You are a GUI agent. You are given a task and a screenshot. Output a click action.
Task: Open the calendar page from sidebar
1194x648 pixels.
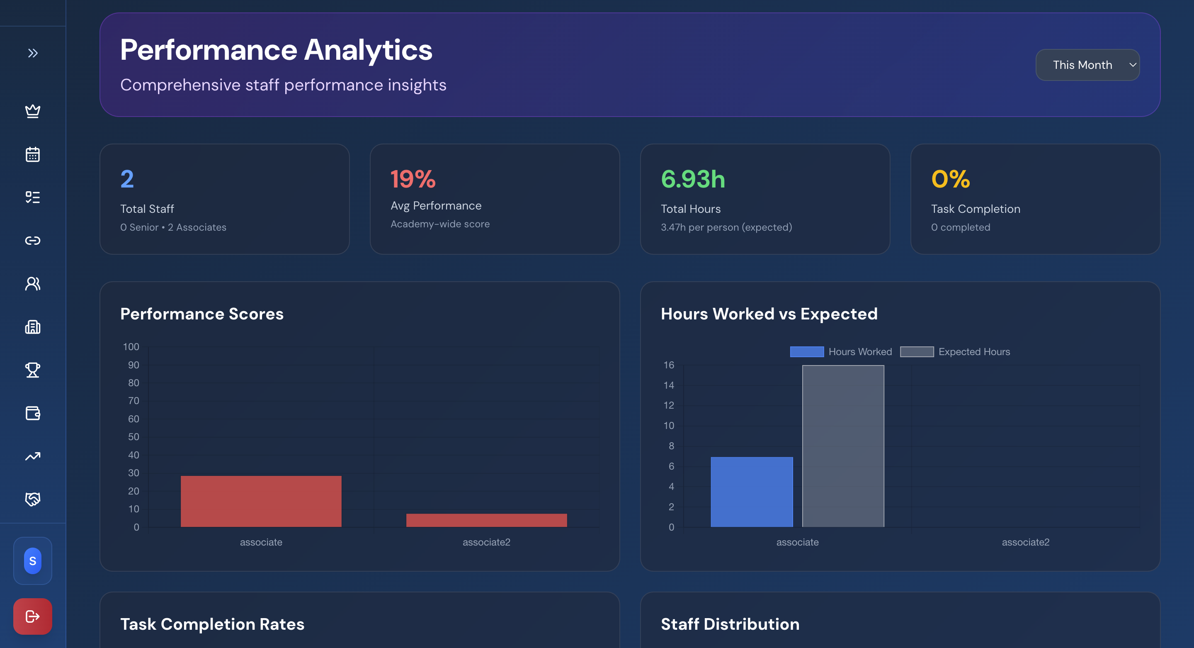coord(32,154)
